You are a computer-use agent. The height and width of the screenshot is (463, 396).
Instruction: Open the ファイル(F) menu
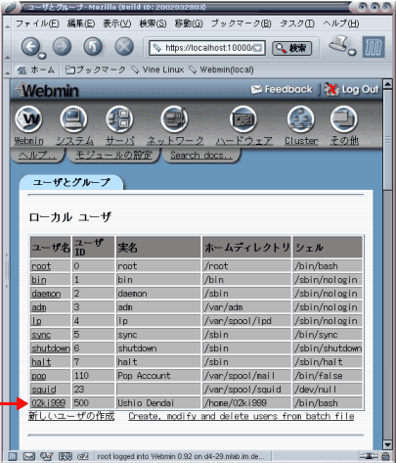pos(37,23)
